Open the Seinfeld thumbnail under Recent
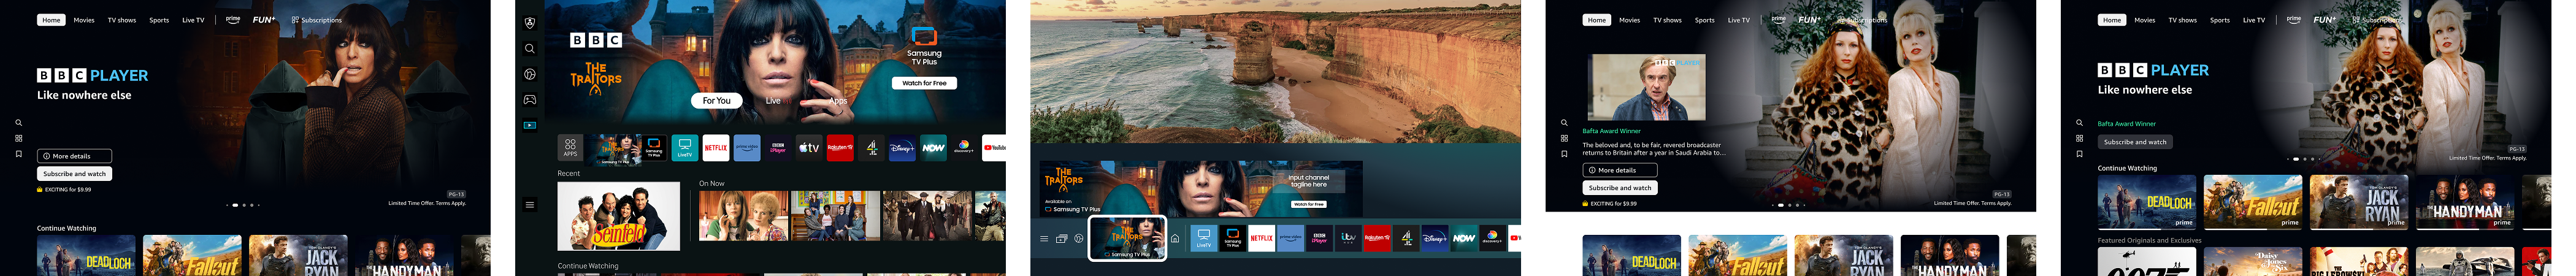This screenshot has height=276, width=2576. [x=618, y=216]
